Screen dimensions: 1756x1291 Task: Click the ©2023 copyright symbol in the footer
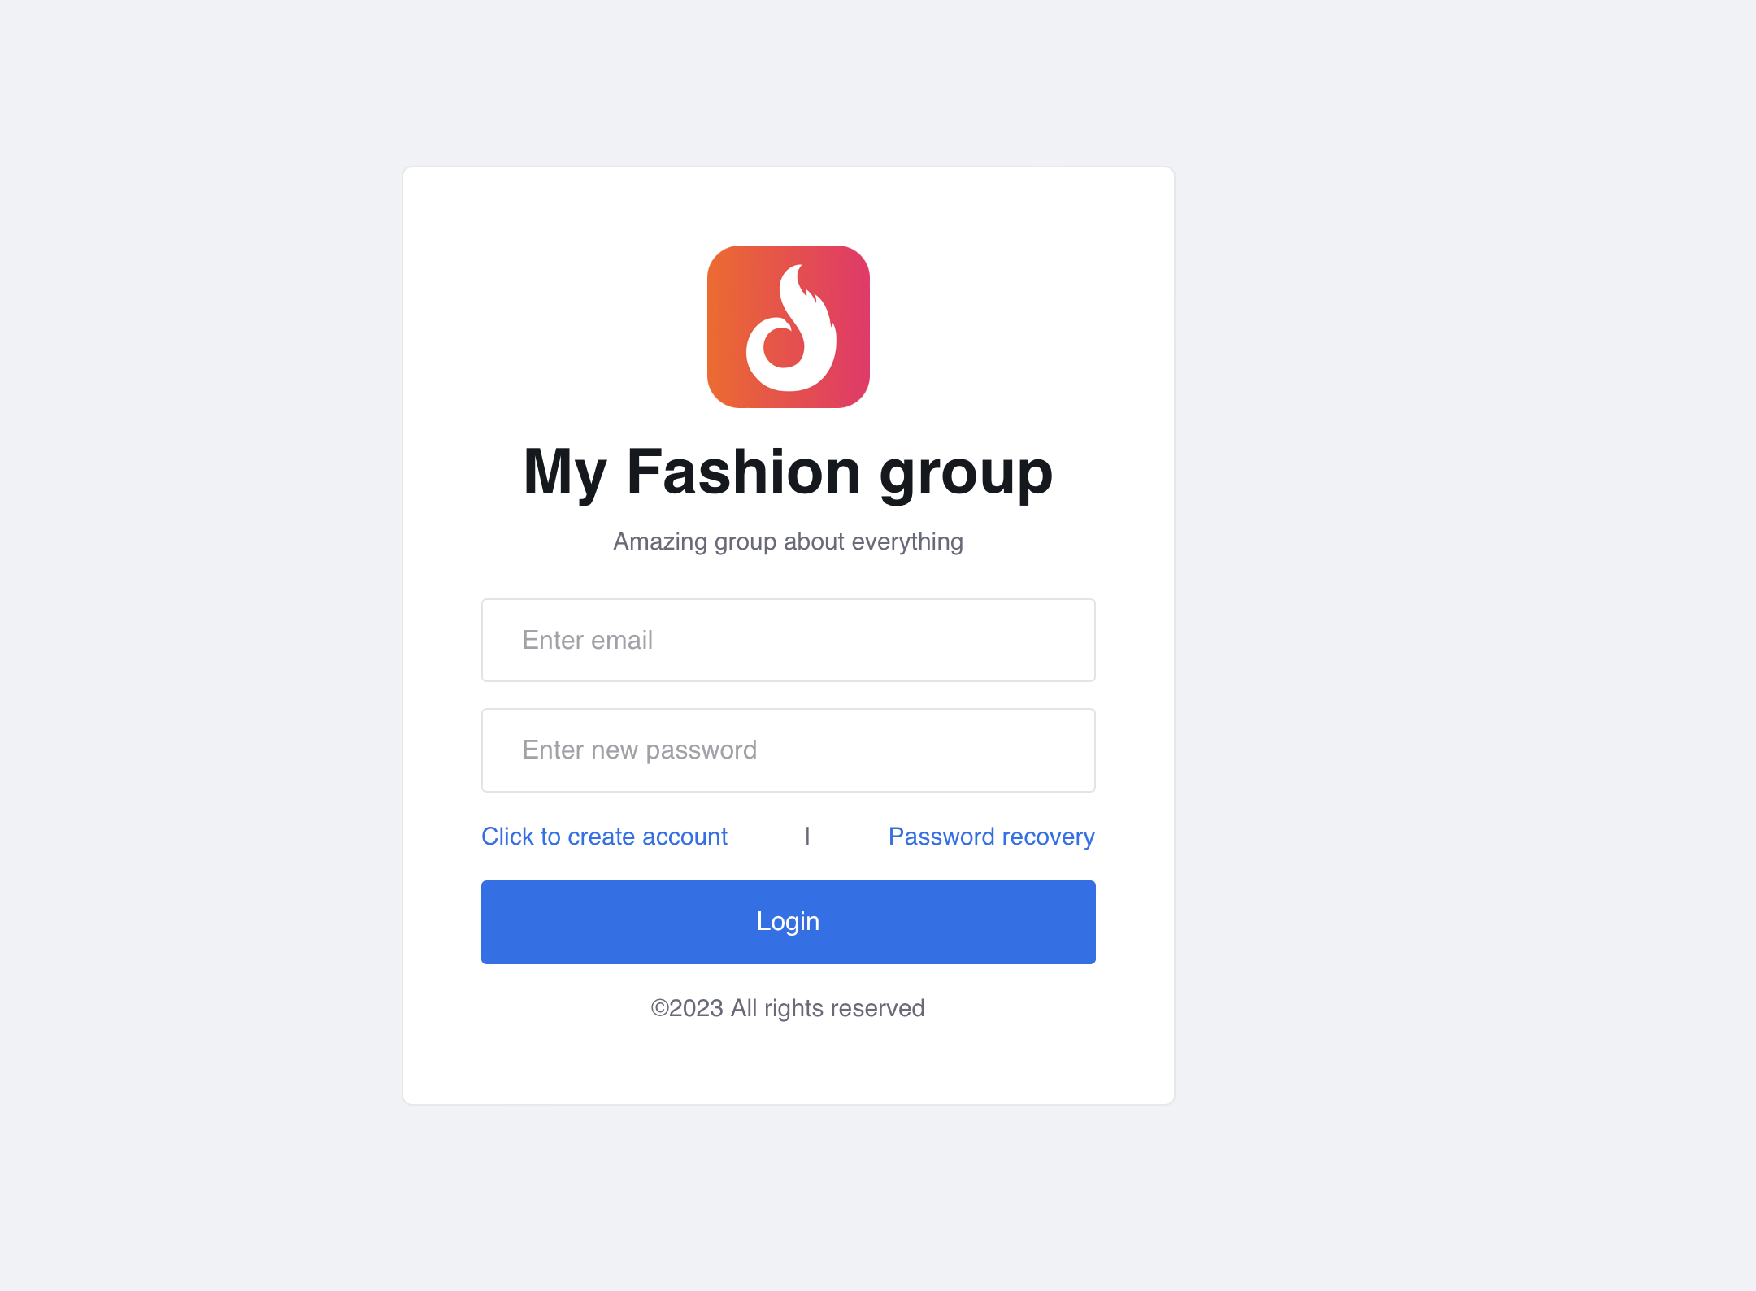pos(659,1008)
